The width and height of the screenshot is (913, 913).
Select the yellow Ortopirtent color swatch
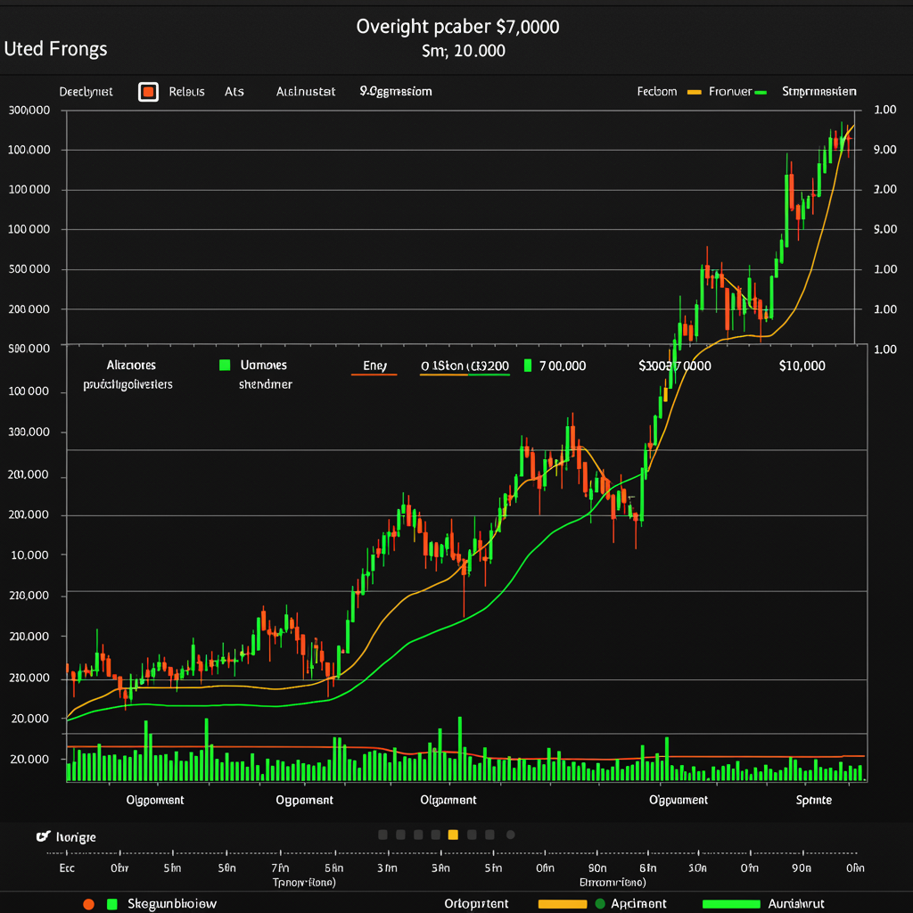click(x=563, y=903)
